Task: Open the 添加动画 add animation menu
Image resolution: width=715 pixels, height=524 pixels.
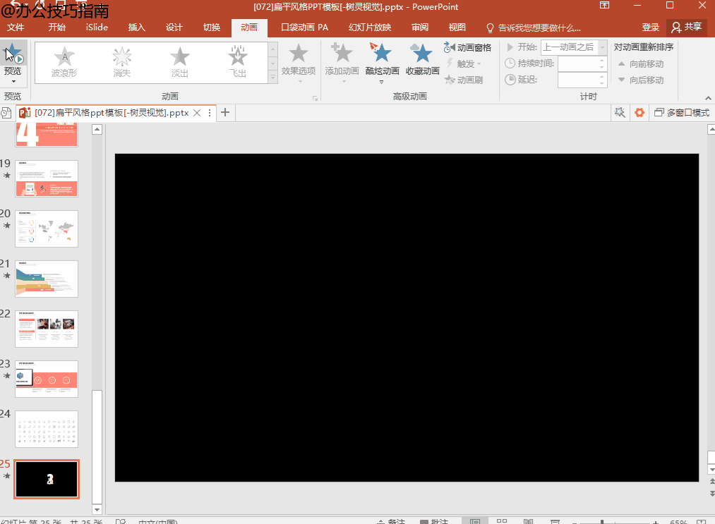Action: (x=342, y=63)
